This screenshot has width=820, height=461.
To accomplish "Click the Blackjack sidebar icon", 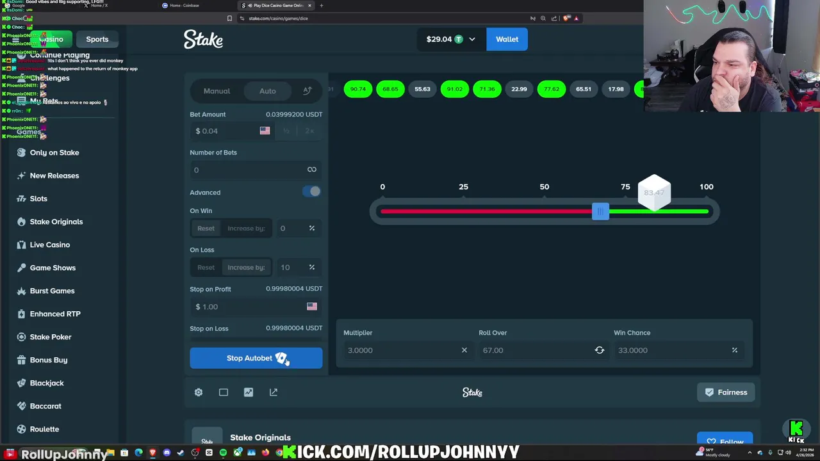I will pyautogui.click(x=21, y=383).
